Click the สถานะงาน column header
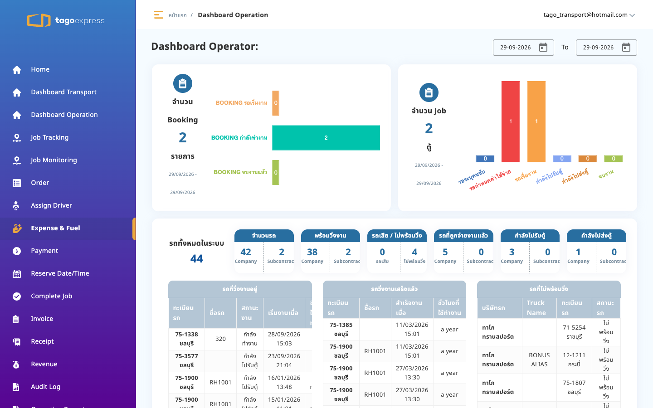This screenshot has width=653, height=408. point(250,313)
